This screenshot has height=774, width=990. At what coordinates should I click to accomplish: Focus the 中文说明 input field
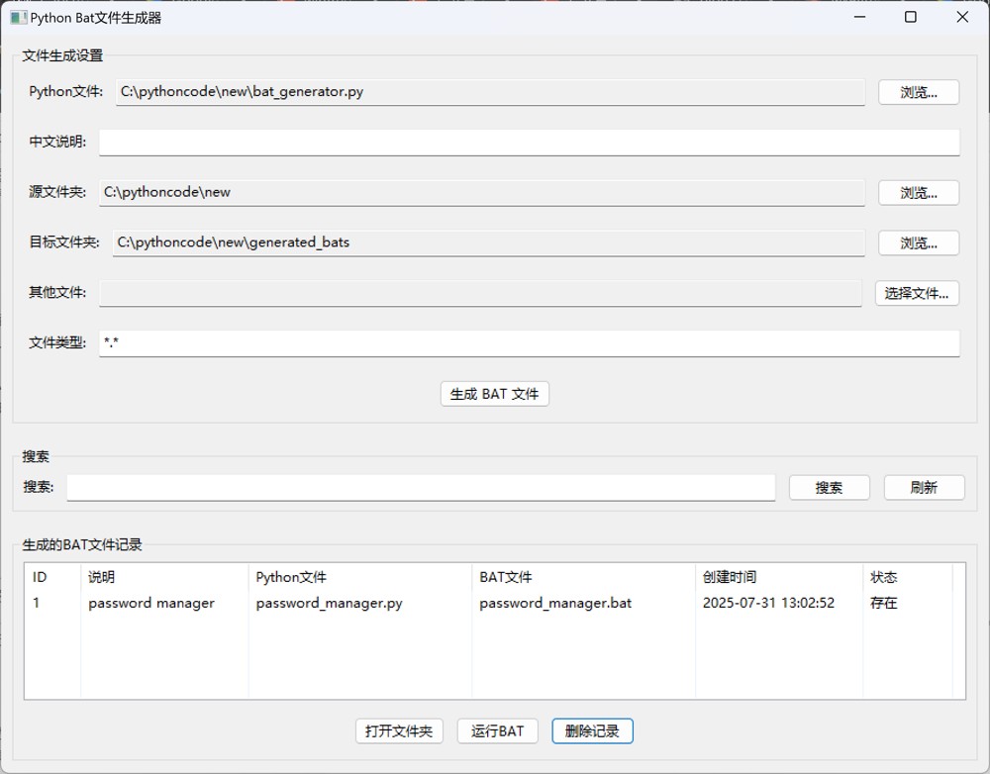tap(529, 143)
